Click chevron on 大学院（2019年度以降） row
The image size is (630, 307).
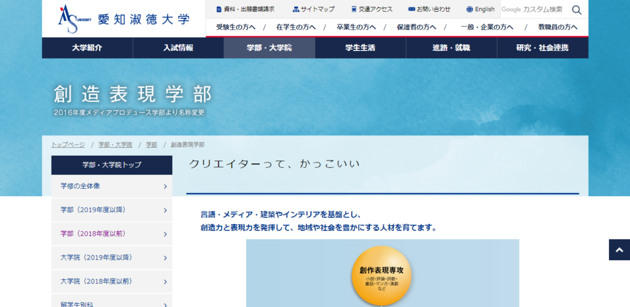(165, 258)
